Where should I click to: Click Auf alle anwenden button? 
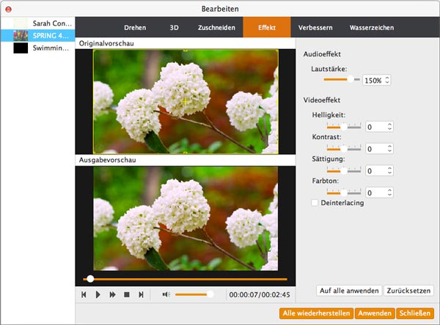point(349,291)
